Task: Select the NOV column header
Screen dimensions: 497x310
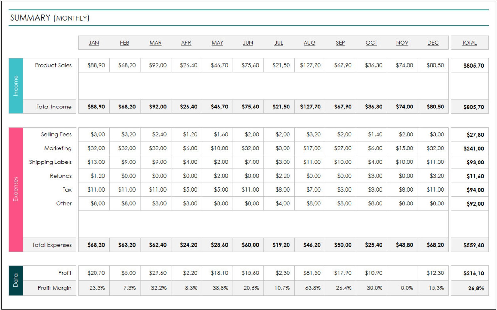Action: pyautogui.click(x=402, y=43)
